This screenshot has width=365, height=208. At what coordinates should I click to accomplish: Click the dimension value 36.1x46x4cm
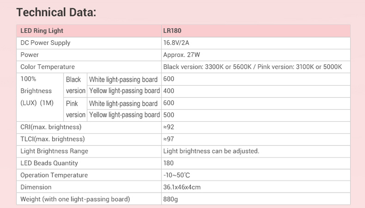coord(182,187)
